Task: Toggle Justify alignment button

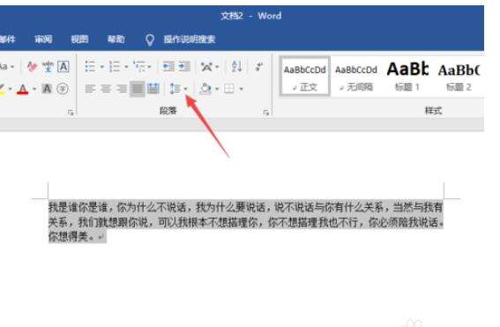Action: 138,89
